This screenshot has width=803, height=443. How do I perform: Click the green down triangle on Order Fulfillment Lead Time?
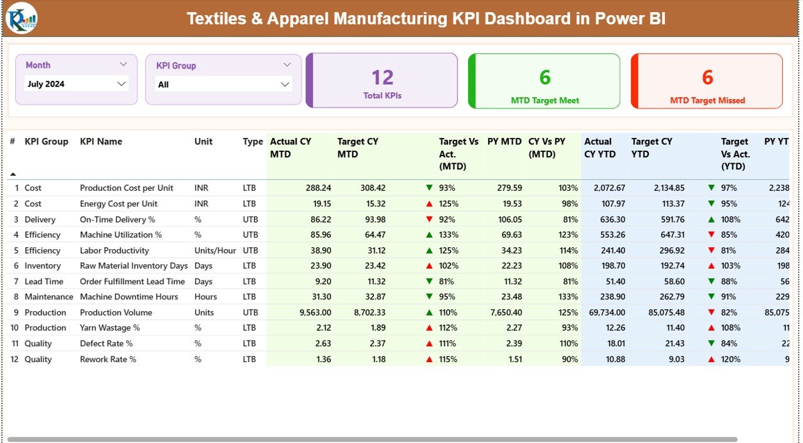429,281
